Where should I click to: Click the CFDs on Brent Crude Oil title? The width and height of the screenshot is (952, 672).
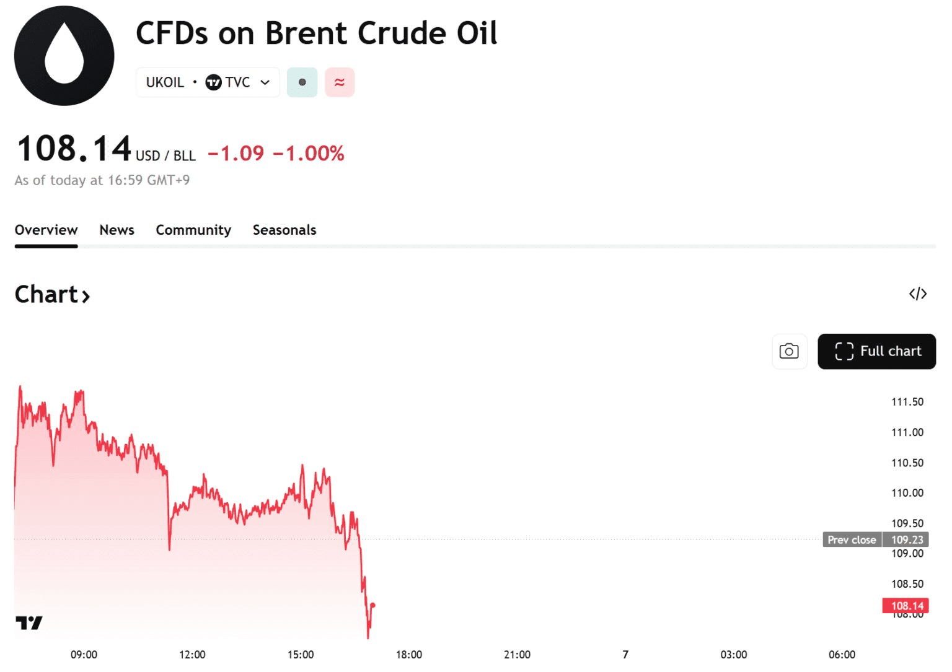pyautogui.click(x=316, y=33)
